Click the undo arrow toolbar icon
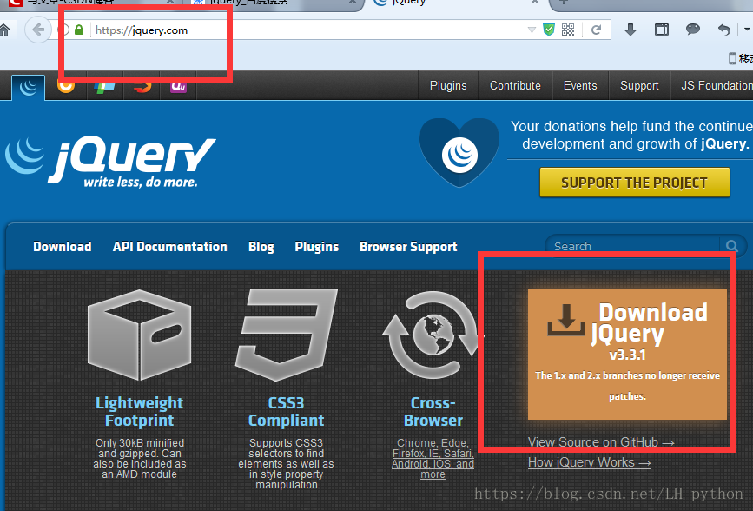Viewport: 753px width, 511px height. click(724, 30)
